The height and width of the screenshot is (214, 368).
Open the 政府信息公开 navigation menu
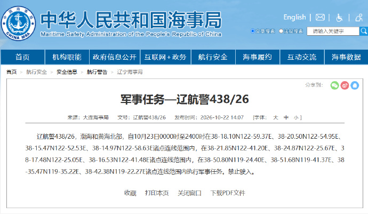click(115, 57)
